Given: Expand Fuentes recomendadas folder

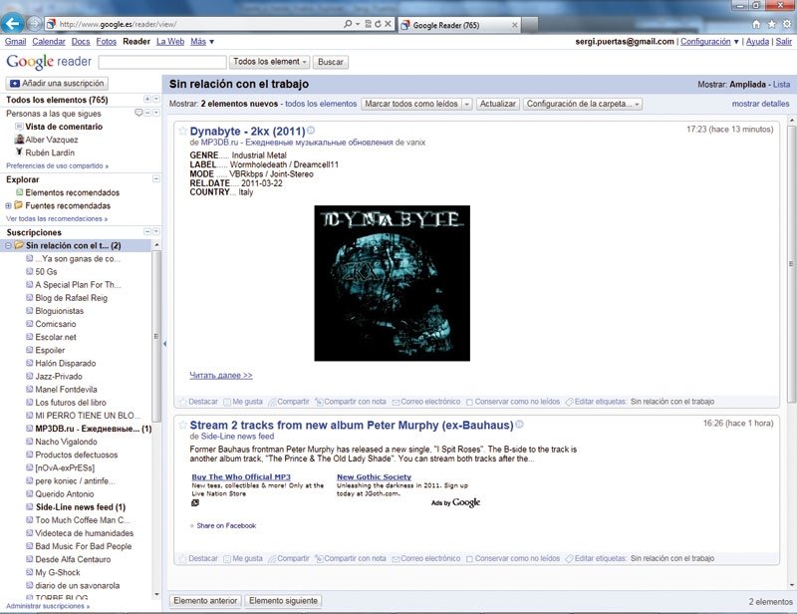Looking at the screenshot, I should coord(8,205).
